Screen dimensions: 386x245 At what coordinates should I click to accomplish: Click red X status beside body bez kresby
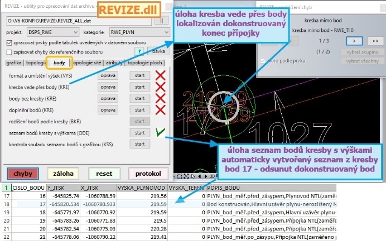click(160, 98)
